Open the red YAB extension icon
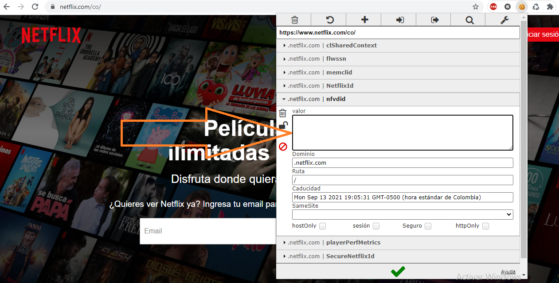Screen dimensions: 559x283 click(x=493, y=7)
